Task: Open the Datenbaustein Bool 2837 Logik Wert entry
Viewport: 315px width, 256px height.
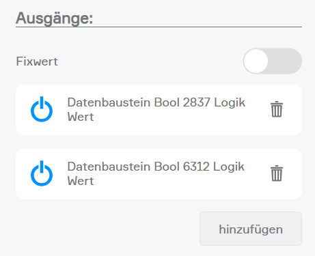Action: (159, 109)
